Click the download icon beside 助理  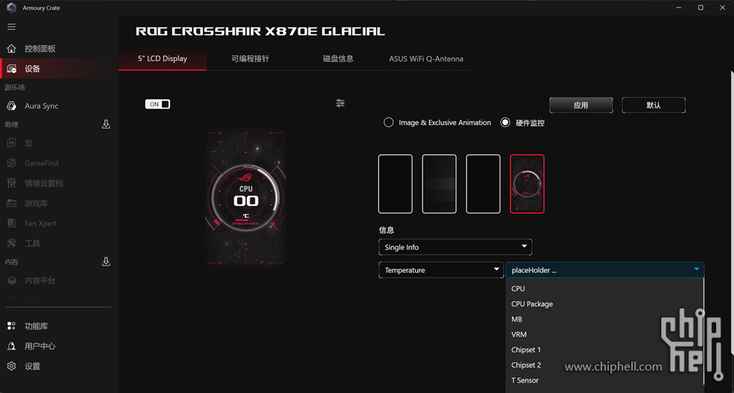click(106, 124)
